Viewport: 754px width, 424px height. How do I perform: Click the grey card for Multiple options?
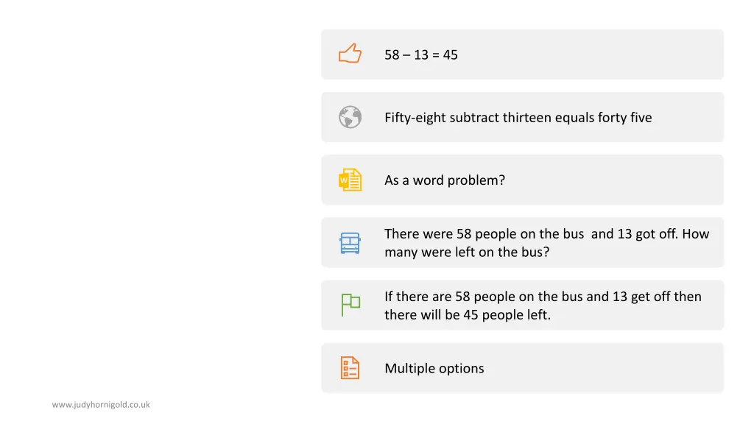522,368
